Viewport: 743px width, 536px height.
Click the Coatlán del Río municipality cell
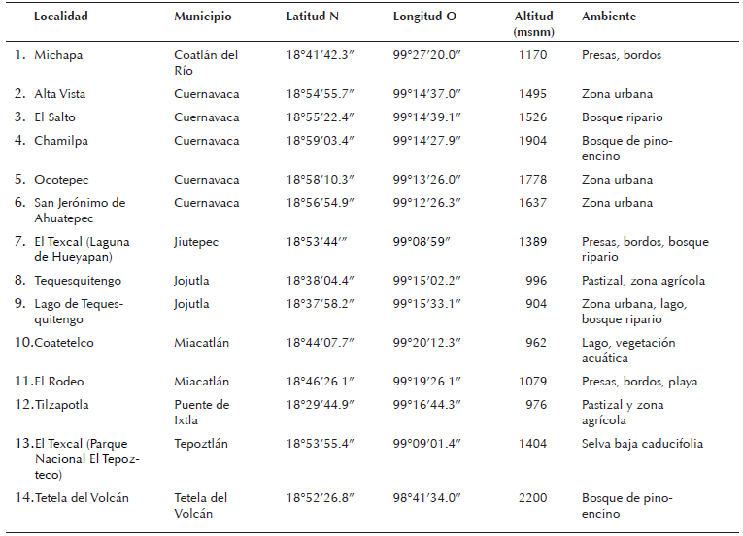point(206,62)
